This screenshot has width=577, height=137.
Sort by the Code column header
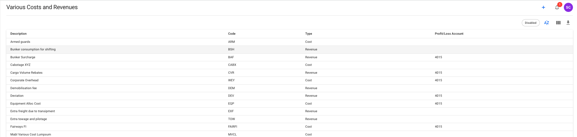(232, 34)
